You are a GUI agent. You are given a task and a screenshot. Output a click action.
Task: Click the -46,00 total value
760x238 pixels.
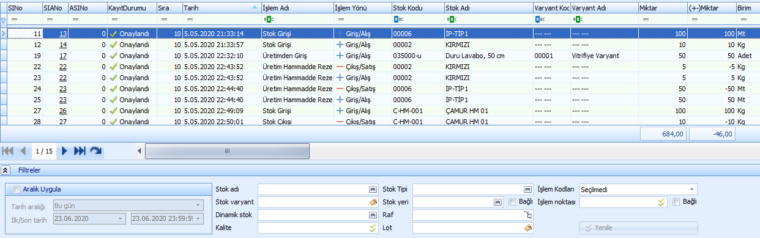click(712, 134)
